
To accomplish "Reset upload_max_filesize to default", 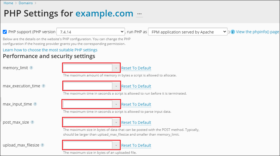I will coord(136,145).
